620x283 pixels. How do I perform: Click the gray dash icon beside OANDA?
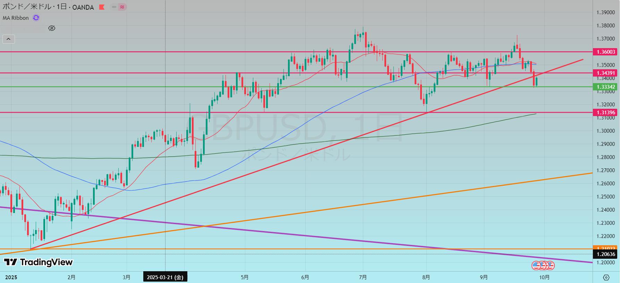coord(114,7)
